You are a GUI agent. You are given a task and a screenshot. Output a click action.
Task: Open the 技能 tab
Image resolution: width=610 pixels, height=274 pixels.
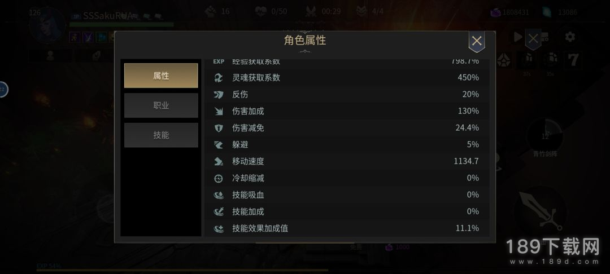click(161, 135)
